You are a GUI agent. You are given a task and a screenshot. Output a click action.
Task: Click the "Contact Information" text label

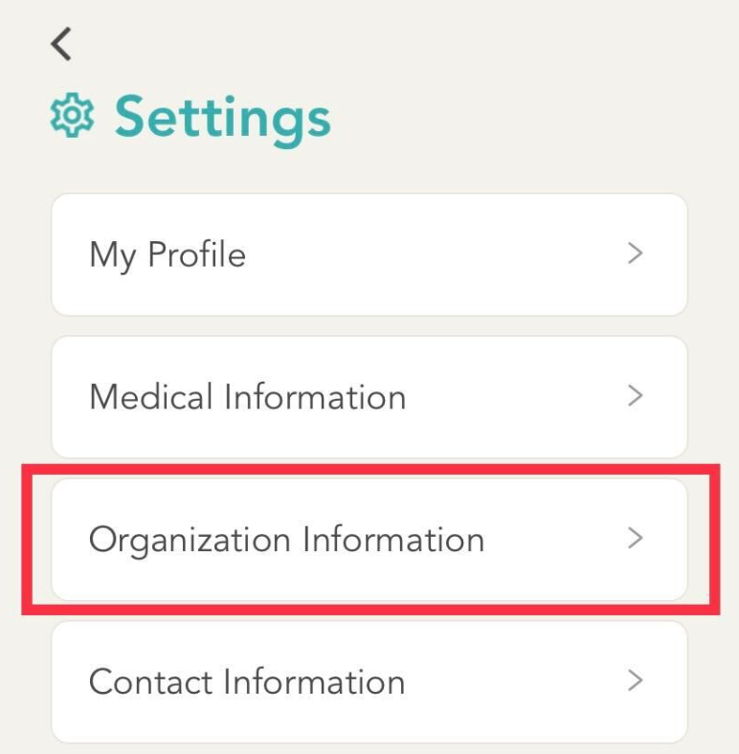(x=246, y=682)
